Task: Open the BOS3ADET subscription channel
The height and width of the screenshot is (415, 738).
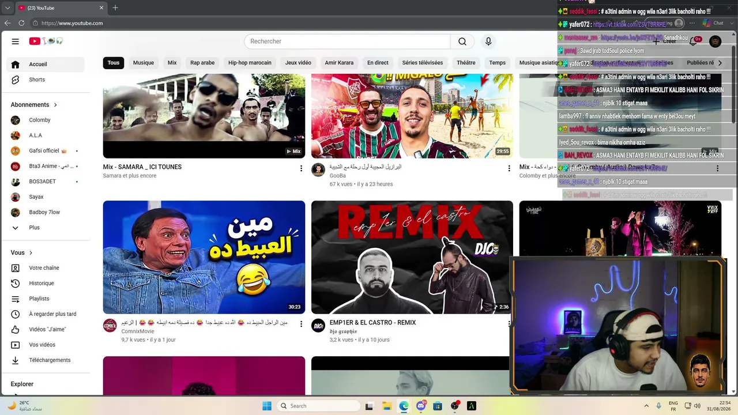Action: [46, 182]
